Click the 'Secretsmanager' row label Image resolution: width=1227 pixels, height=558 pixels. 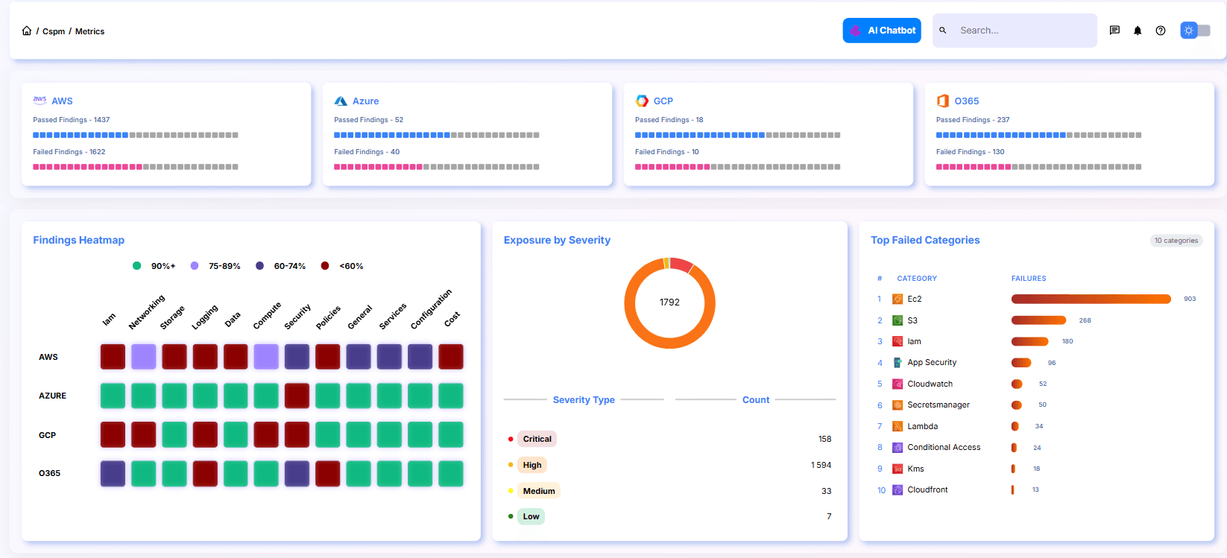pyautogui.click(x=939, y=405)
